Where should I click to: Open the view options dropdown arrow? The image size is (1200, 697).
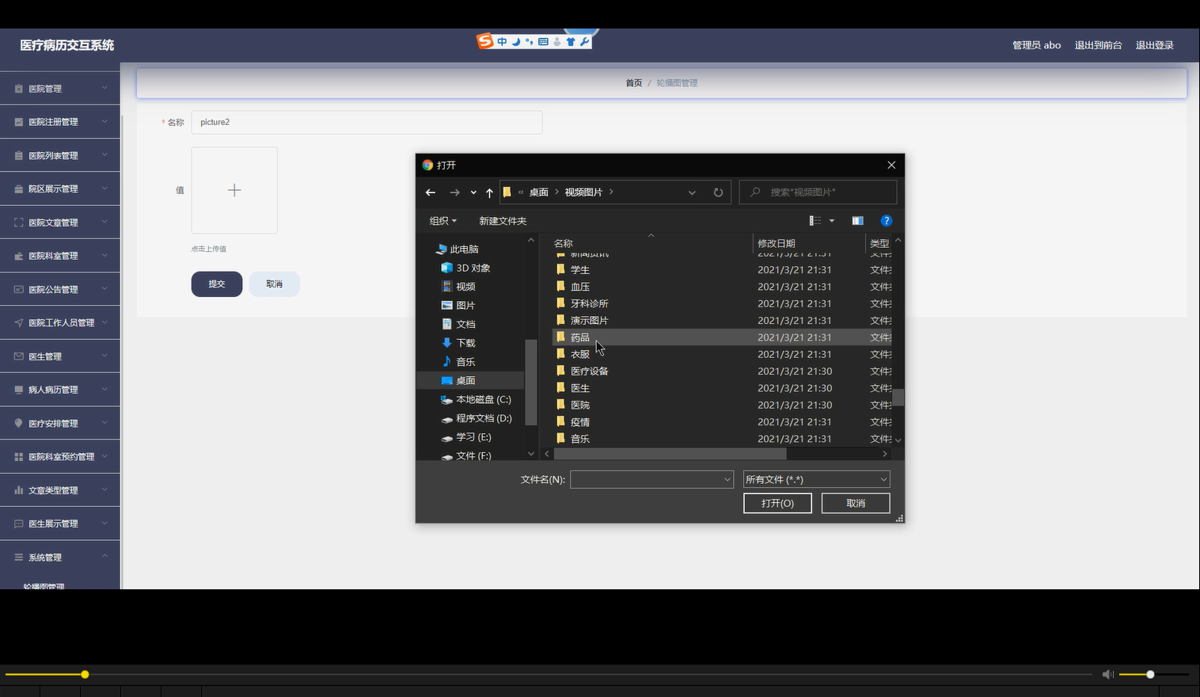(832, 221)
